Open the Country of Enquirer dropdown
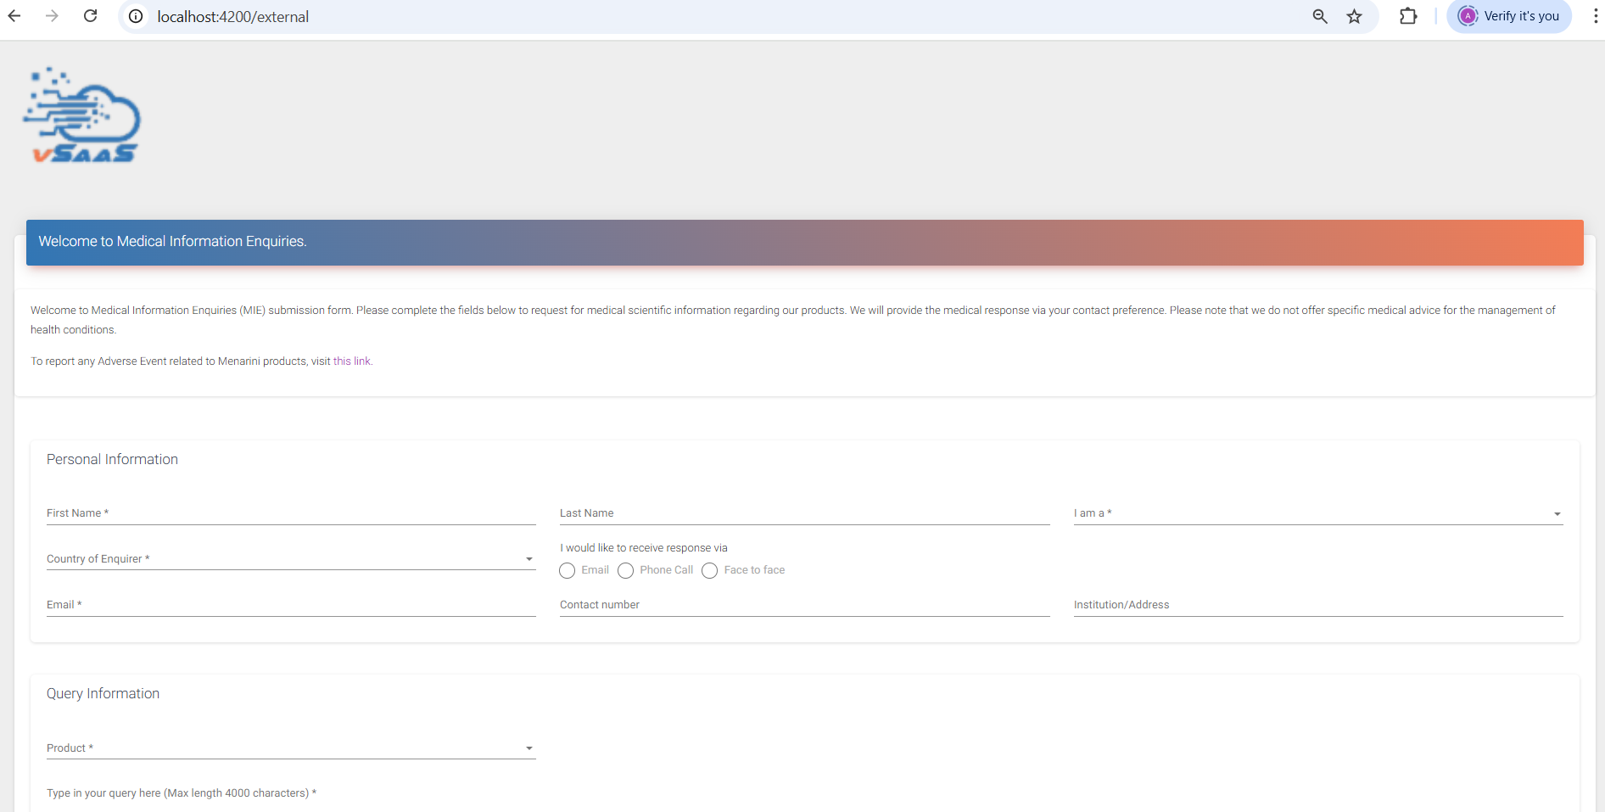This screenshot has height=812, width=1605. pyautogui.click(x=290, y=559)
